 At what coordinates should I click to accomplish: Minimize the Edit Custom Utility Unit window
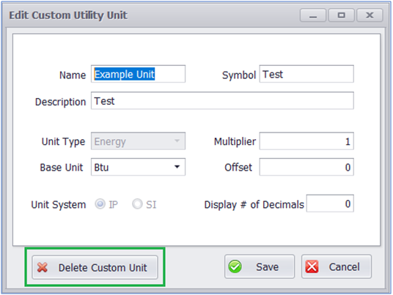(x=313, y=15)
